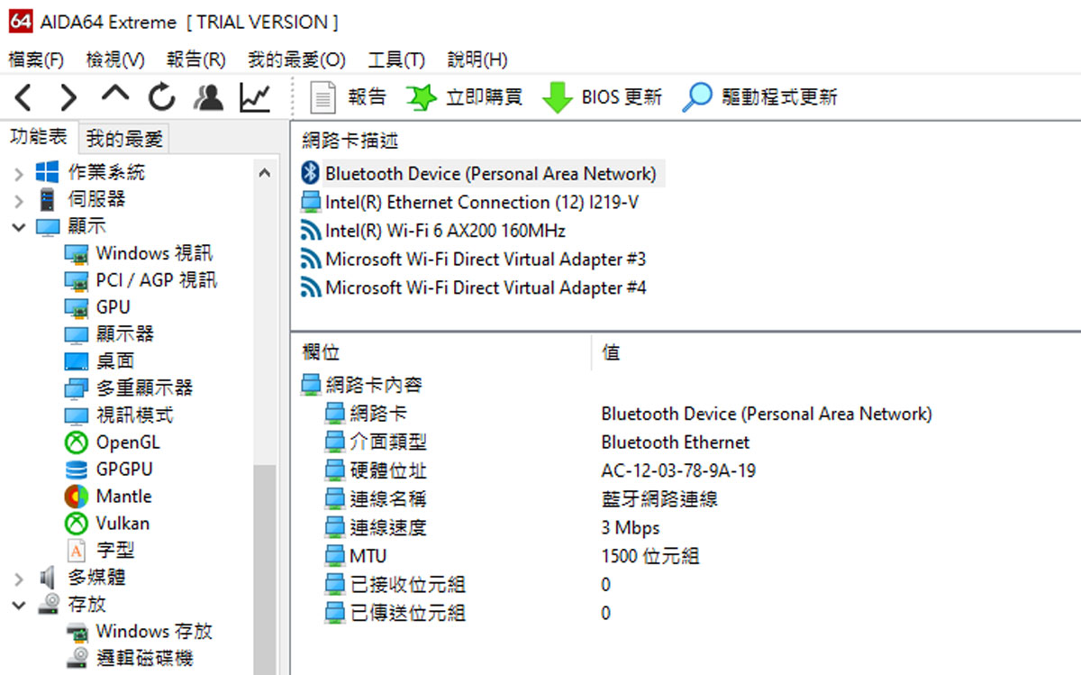The image size is (1081, 675).
Task: Click the 網路卡描述 column header
Action: point(351,141)
